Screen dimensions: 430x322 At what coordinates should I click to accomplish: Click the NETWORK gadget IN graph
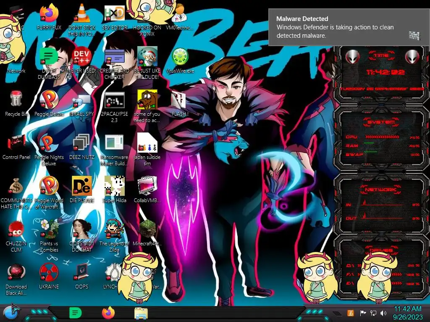click(381, 203)
